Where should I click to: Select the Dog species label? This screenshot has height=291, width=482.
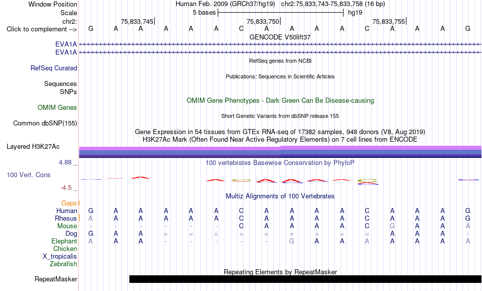pyautogui.click(x=72, y=234)
